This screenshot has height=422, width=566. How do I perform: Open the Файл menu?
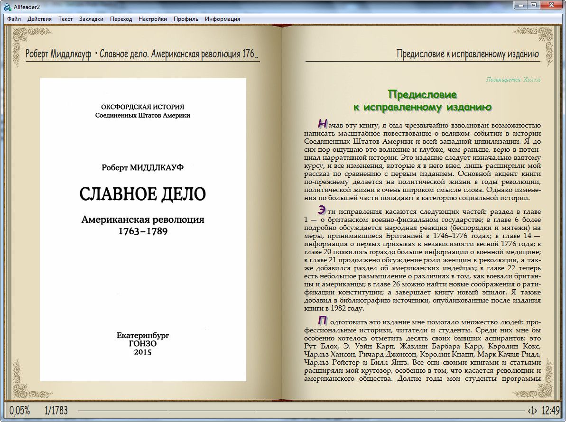14,19
